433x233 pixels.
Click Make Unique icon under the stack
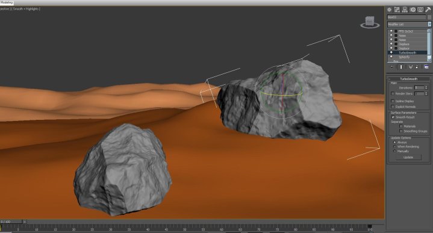[x=411, y=67]
